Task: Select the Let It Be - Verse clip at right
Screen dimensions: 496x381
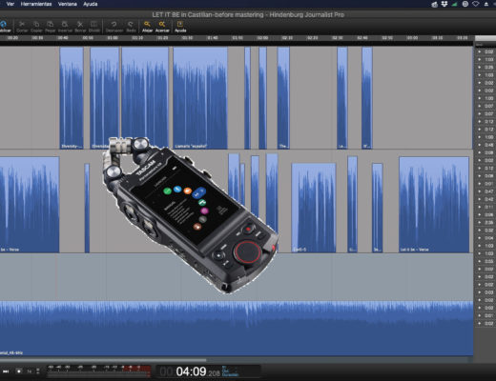Action: (x=434, y=205)
